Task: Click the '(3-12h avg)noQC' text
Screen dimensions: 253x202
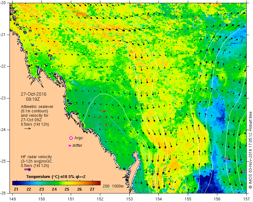Action: tap(36, 161)
